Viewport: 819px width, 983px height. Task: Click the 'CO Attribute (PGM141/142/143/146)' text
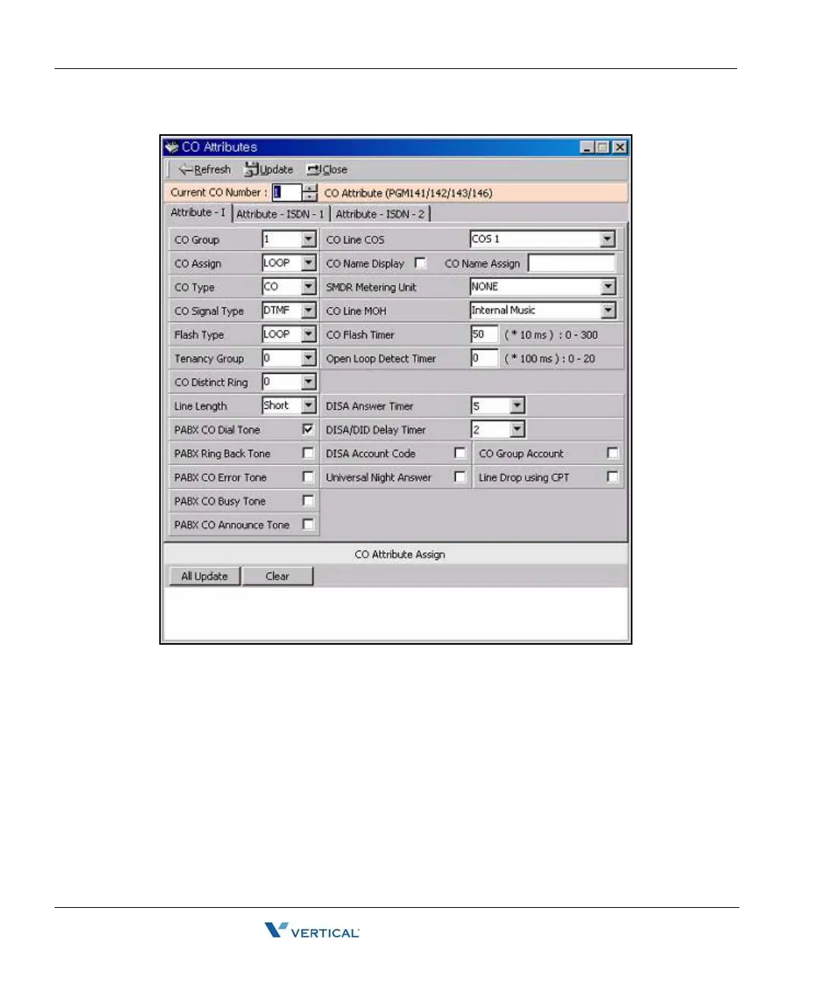tap(409, 193)
